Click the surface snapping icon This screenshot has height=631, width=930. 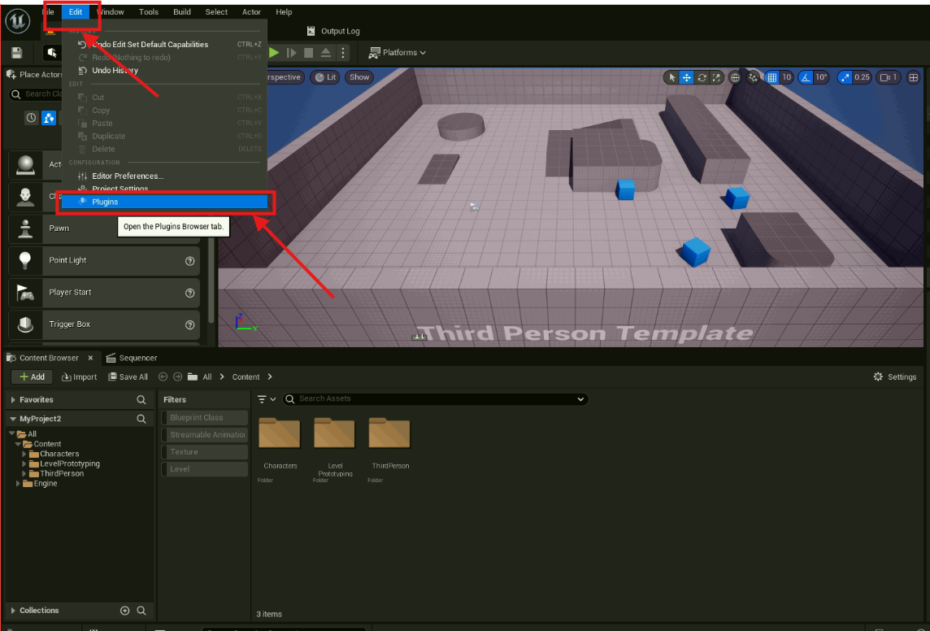(x=753, y=78)
